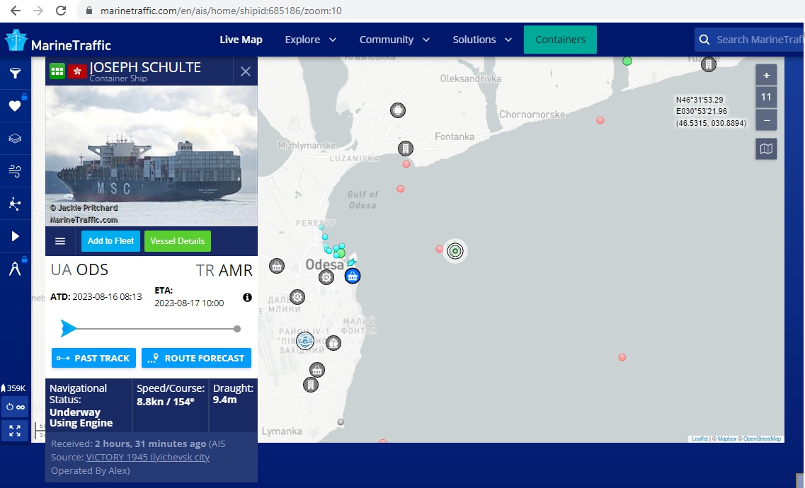805x488 pixels.
Task: Click the Add to Fleet button
Action: click(110, 241)
